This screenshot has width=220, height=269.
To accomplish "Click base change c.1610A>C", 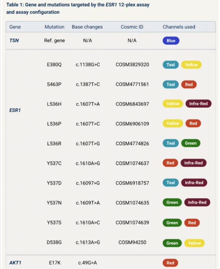I will [x=88, y=223].
